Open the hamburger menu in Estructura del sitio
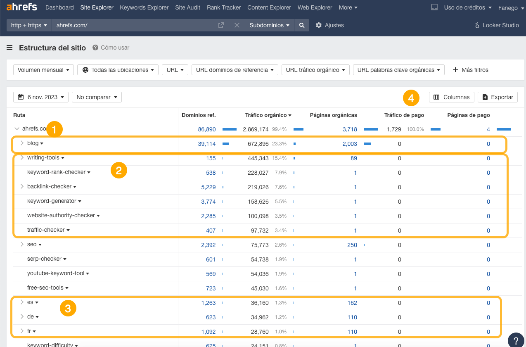 tap(9, 48)
